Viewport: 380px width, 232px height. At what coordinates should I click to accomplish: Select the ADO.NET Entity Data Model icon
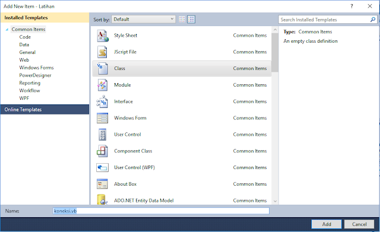tap(102, 200)
